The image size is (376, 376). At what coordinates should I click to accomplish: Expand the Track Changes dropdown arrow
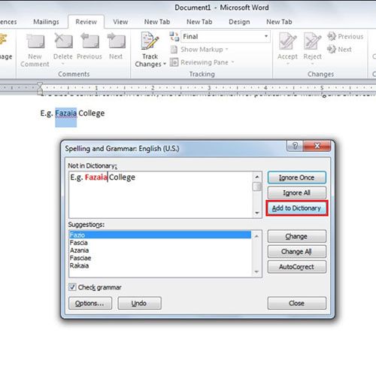pos(165,64)
